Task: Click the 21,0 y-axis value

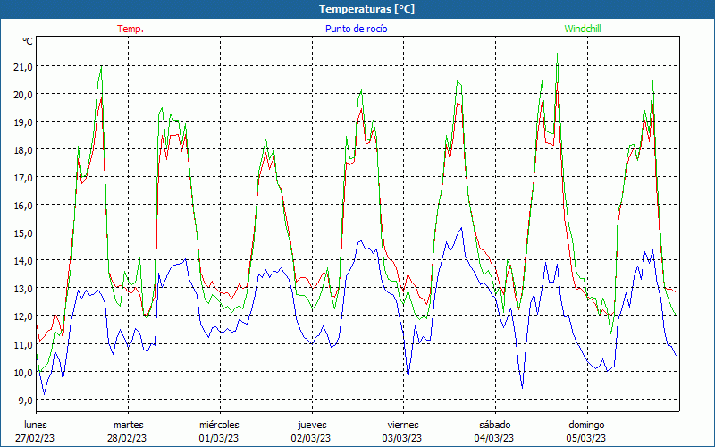Action: click(23, 66)
